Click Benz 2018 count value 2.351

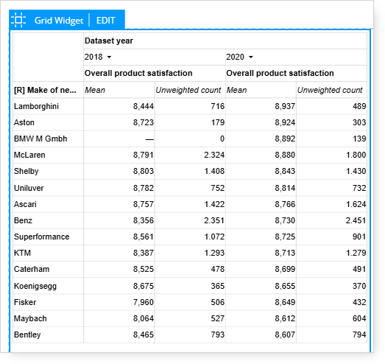(214, 220)
